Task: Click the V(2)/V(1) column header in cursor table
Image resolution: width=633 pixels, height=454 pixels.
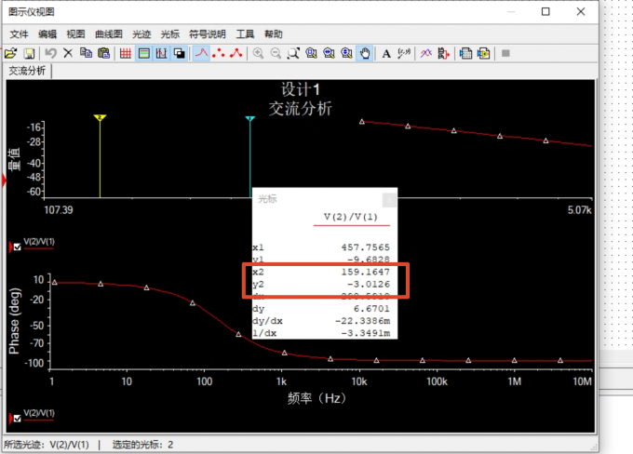Action: click(x=351, y=217)
